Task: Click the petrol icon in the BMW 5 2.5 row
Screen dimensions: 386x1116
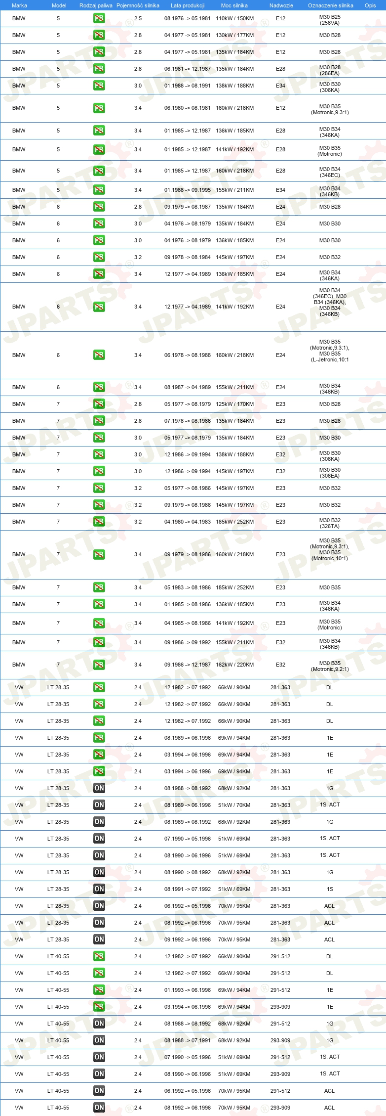Action: [99, 18]
